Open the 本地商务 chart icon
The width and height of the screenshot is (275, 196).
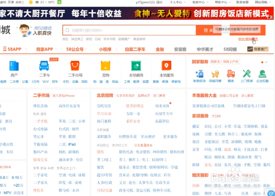[x=136, y=66]
